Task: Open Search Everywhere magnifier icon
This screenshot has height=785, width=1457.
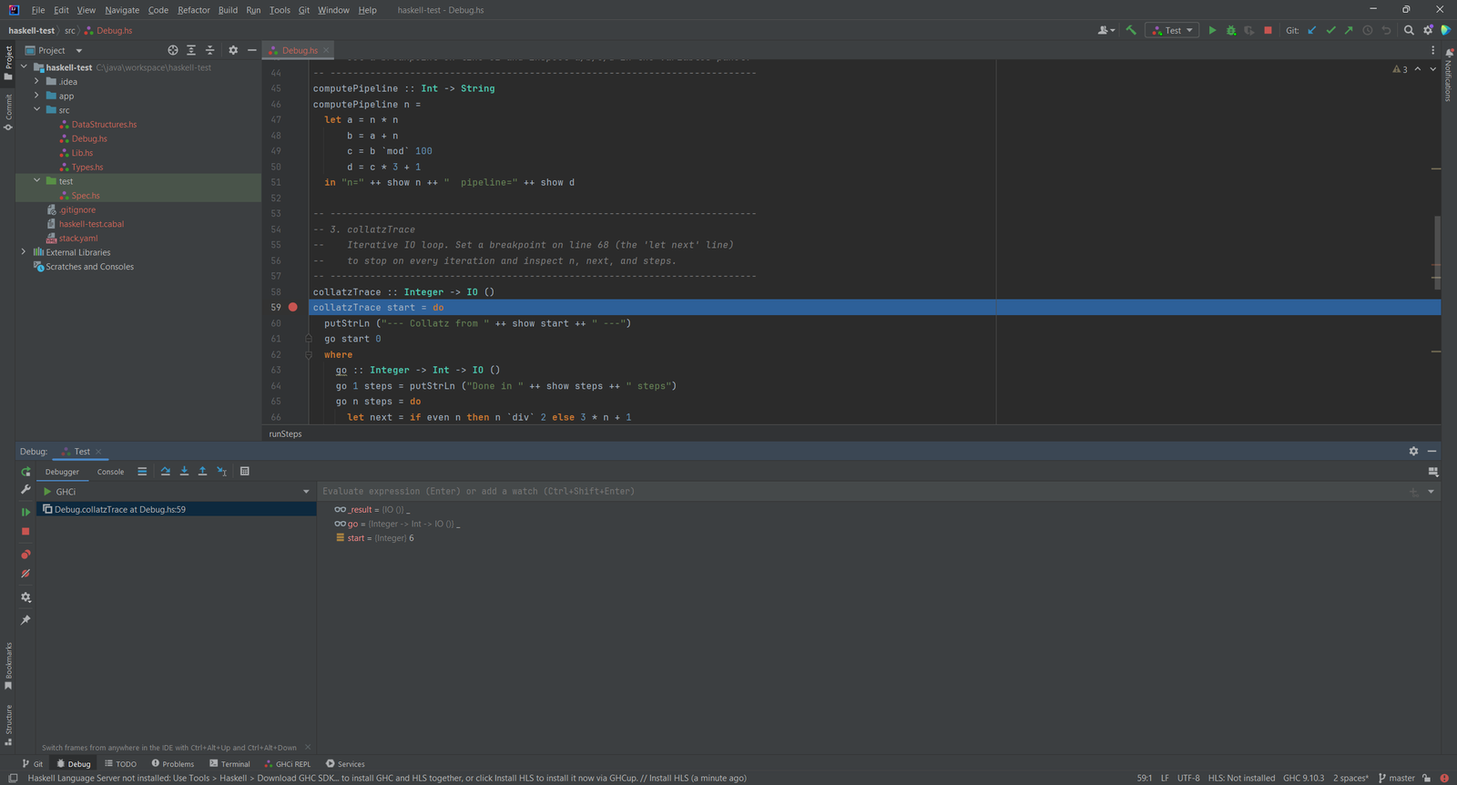Action: pyautogui.click(x=1409, y=30)
